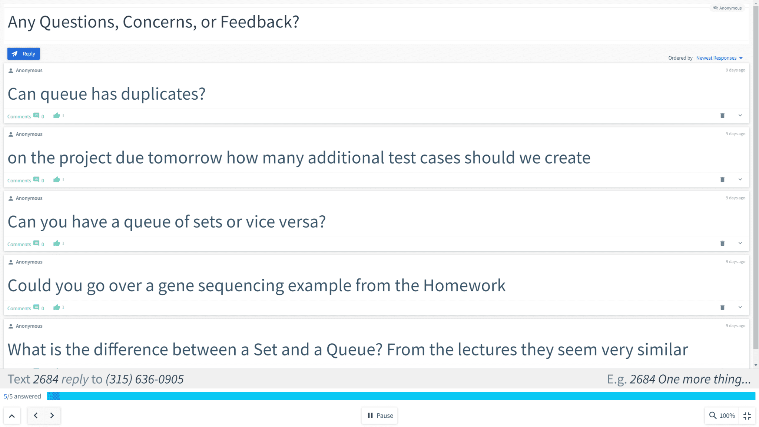Expand options chevron on queue of sets response
This screenshot has height=427, width=759.
pyautogui.click(x=740, y=243)
